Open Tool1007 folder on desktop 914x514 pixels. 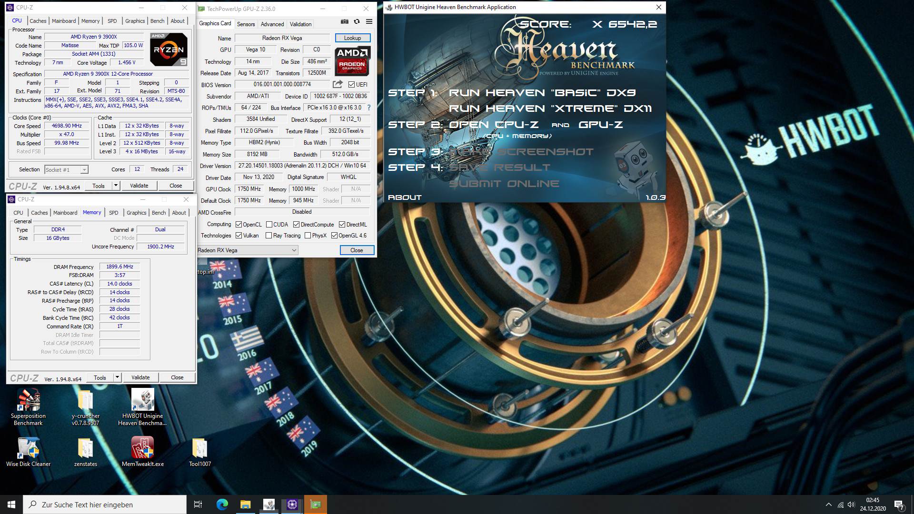tap(200, 452)
